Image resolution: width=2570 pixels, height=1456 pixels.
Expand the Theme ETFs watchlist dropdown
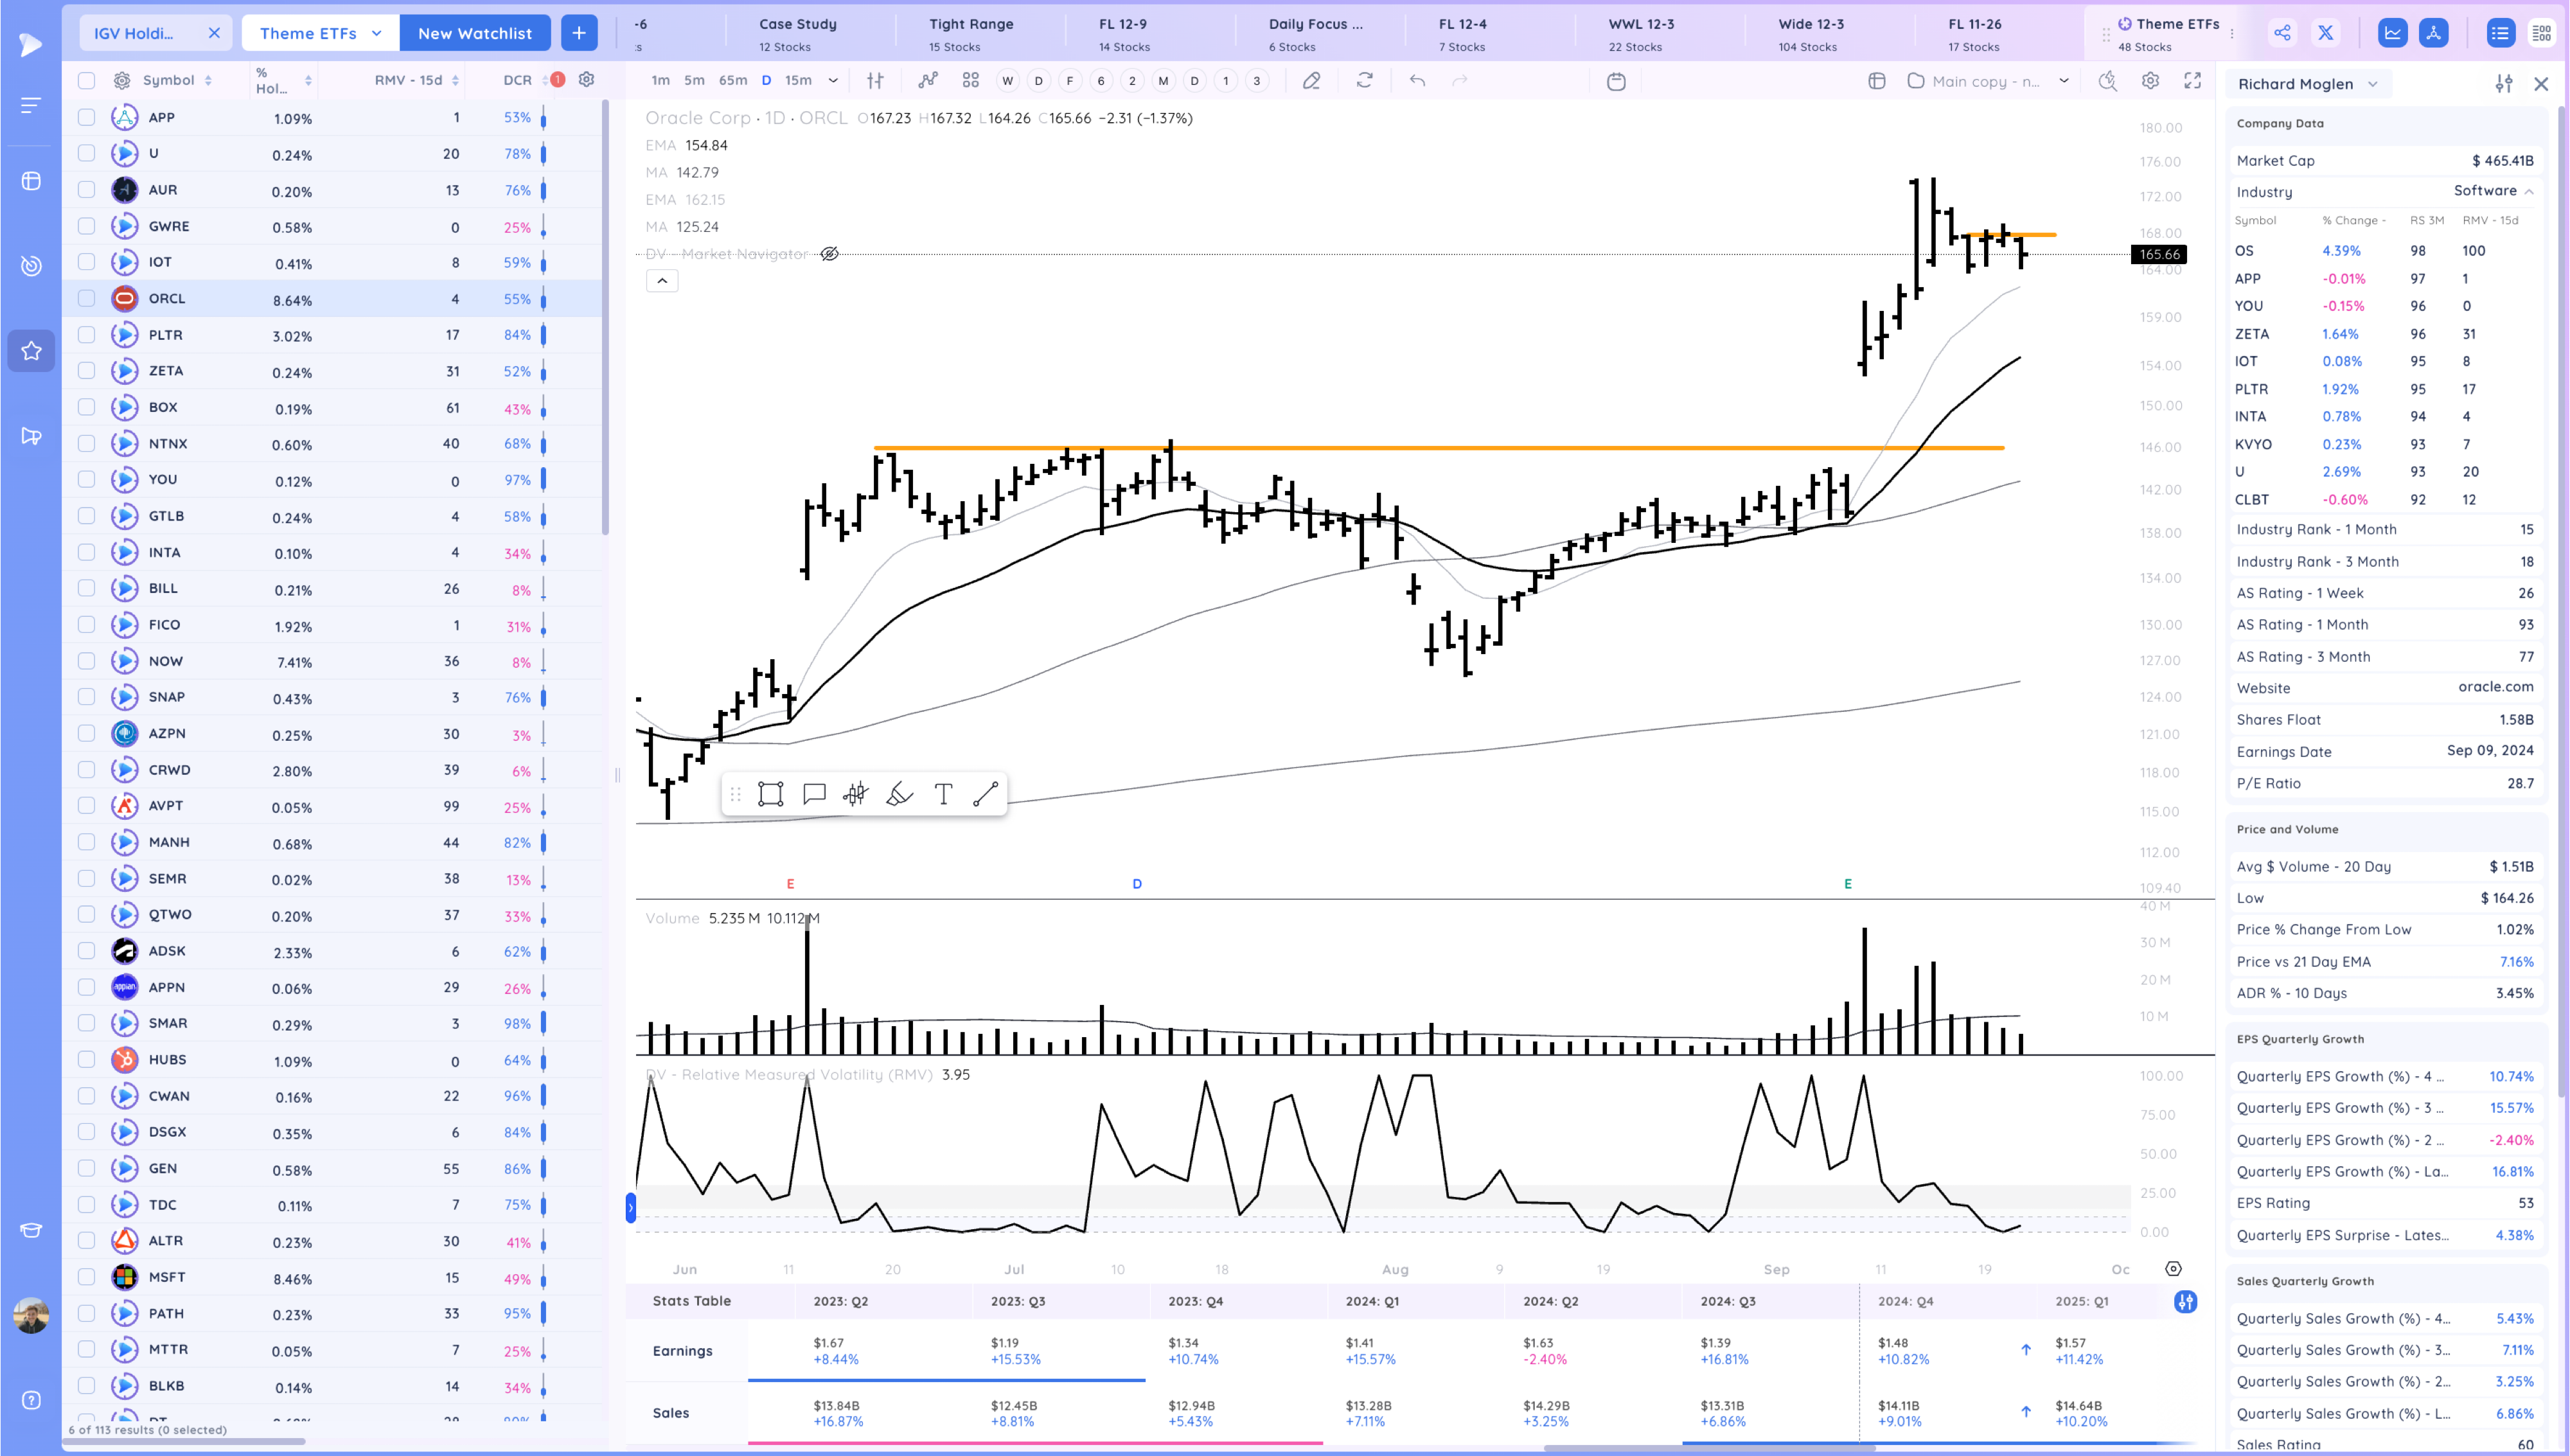pyautogui.click(x=377, y=33)
